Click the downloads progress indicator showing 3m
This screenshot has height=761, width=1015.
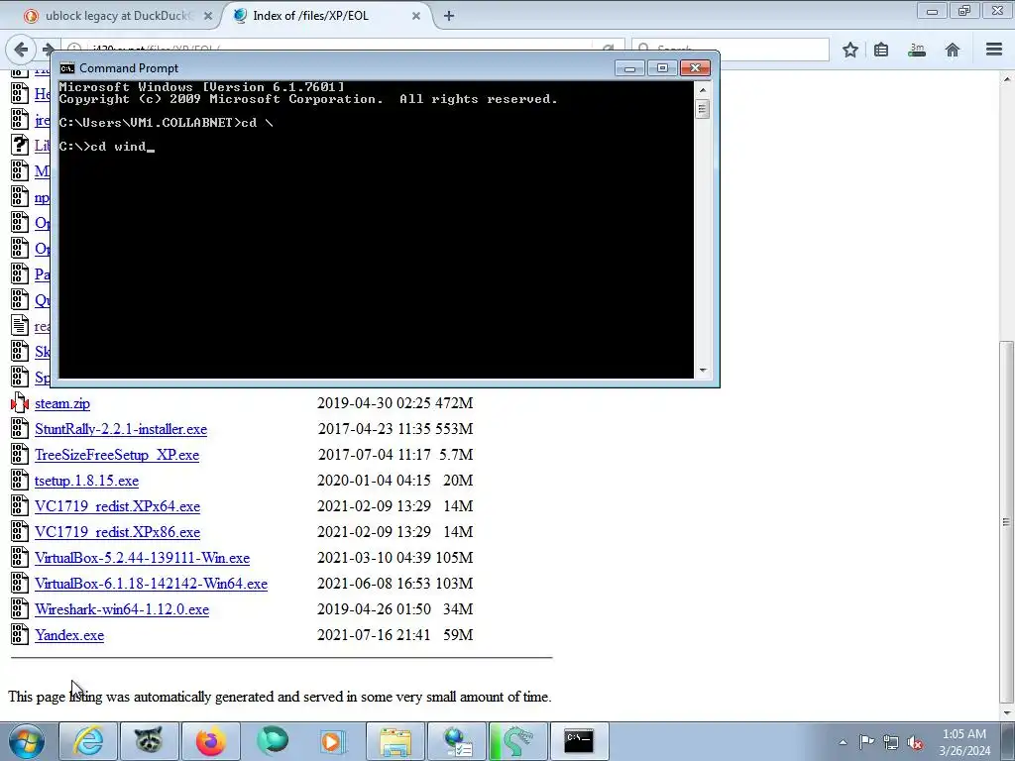(917, 50)
